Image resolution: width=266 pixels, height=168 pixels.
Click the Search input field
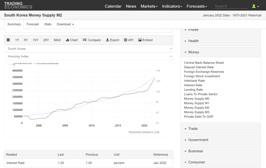(x=231, y=6)
